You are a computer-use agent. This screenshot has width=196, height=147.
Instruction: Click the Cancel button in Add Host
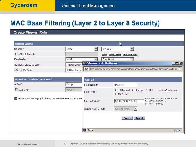point(139,118)
